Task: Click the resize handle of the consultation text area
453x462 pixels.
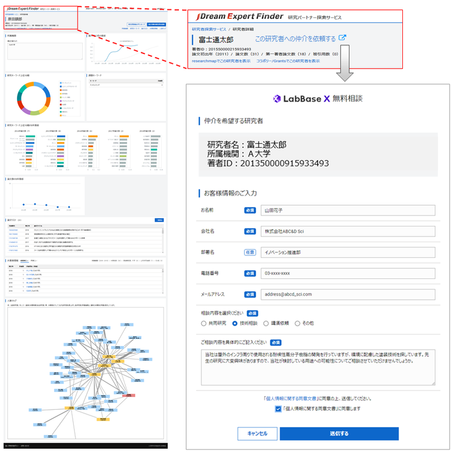Action: click(433, 383)
